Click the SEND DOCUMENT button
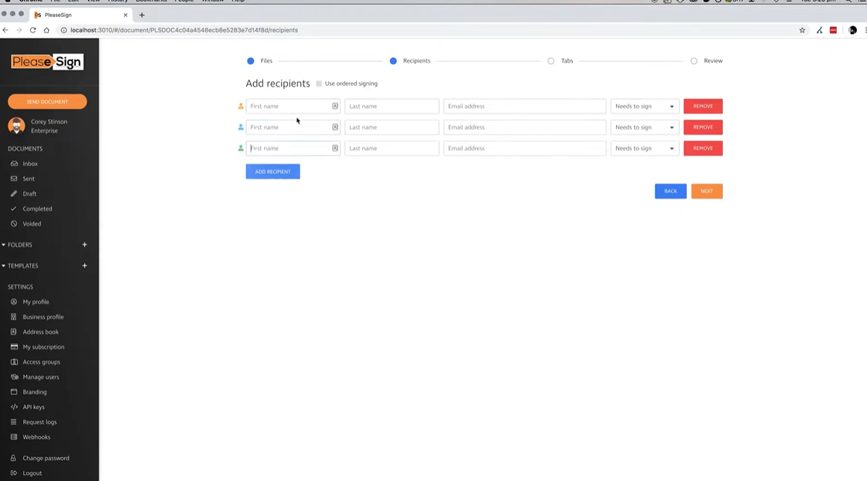 [47, 101]
